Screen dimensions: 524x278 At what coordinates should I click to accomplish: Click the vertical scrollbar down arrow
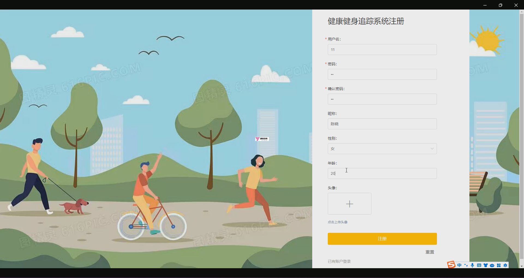(x=522, y=266)
